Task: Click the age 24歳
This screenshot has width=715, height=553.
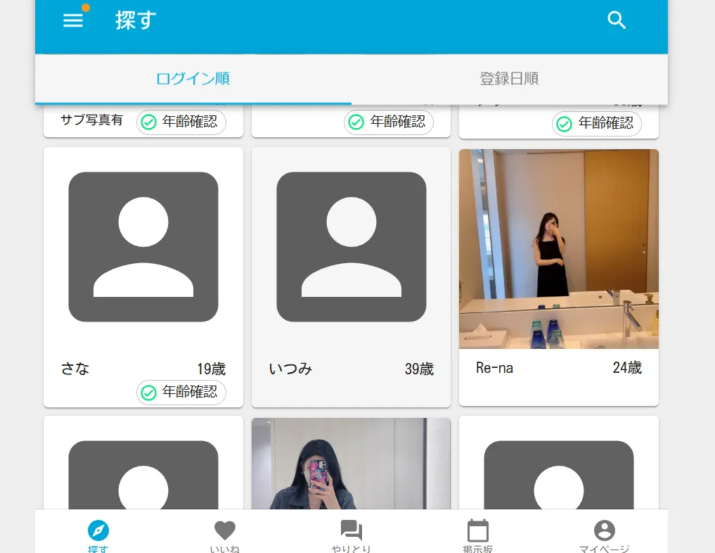Action: point(627,368)
